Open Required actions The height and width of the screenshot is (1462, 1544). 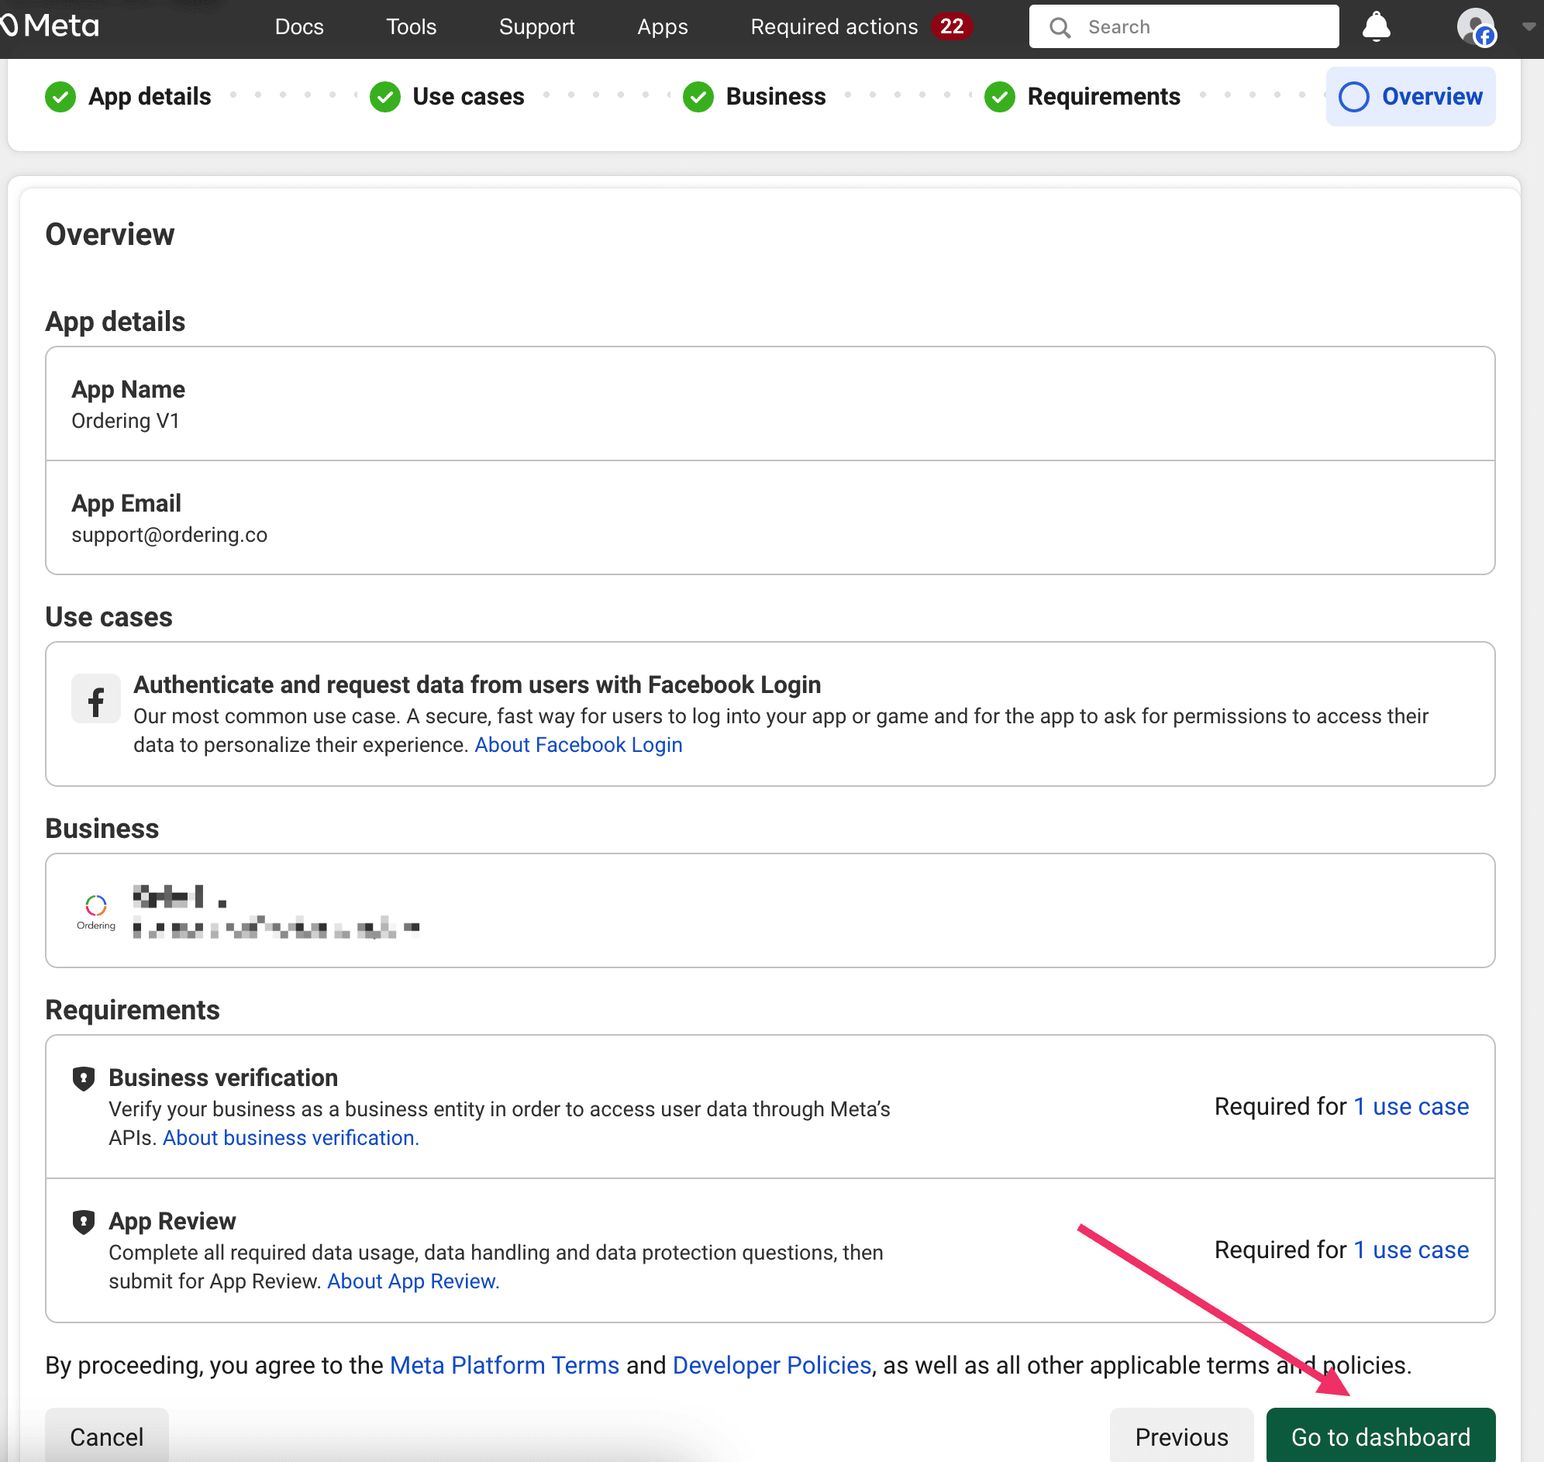point(834,26)
